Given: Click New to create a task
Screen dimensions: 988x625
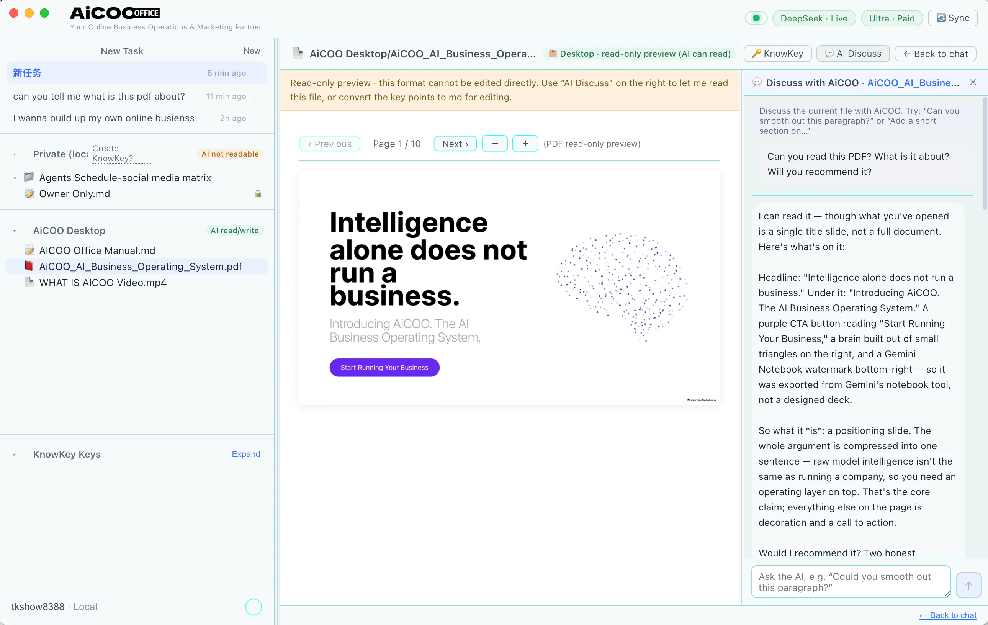Looking at the screenshot, I should [252, 51].
